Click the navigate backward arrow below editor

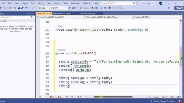67,97
